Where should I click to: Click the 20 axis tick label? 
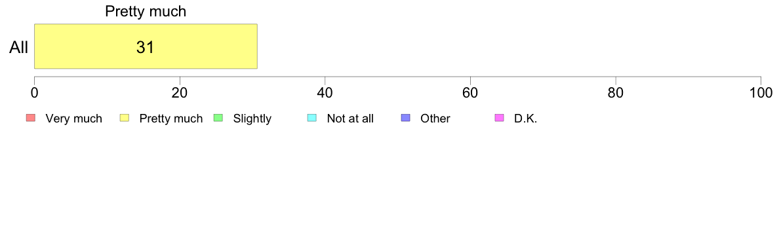click(x=180, y=93)
